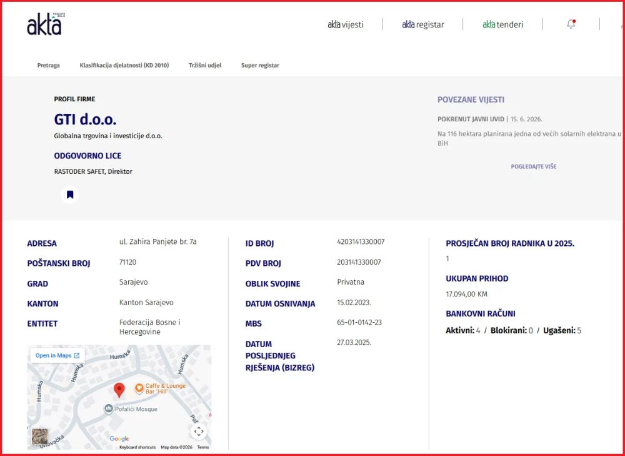Click the Sarajevo city value

click(x=134, y=282)
